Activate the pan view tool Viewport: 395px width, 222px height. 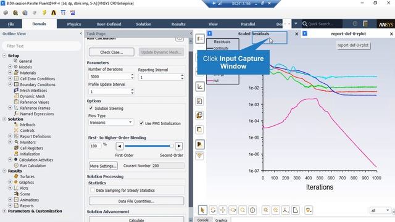coord(223,210)
